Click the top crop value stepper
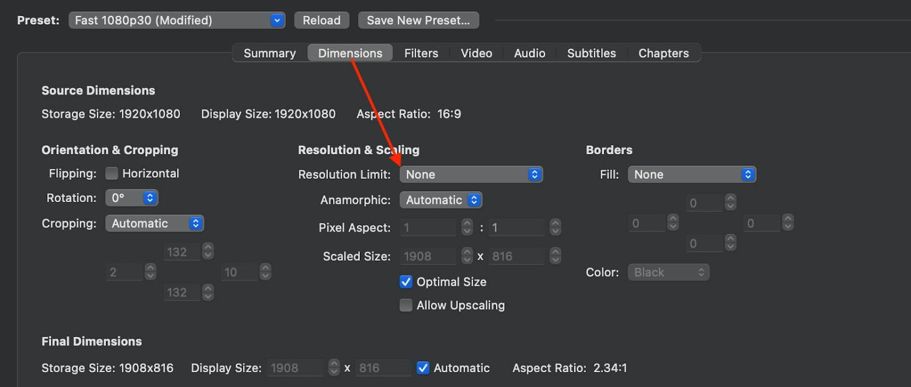The height and width of the screenshot is (387, 911). point(208,252)
